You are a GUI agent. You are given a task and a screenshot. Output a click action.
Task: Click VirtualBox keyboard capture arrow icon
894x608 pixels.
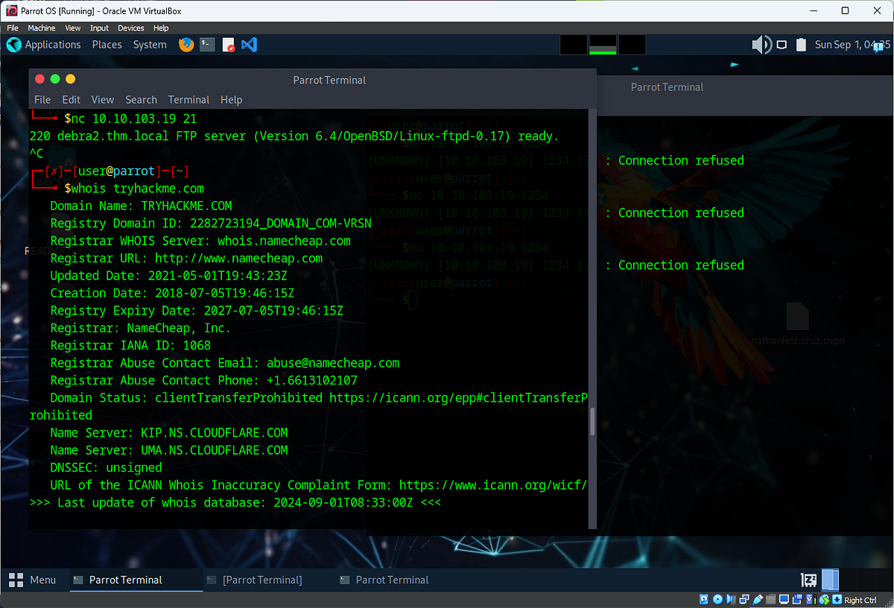coord(837,600)
